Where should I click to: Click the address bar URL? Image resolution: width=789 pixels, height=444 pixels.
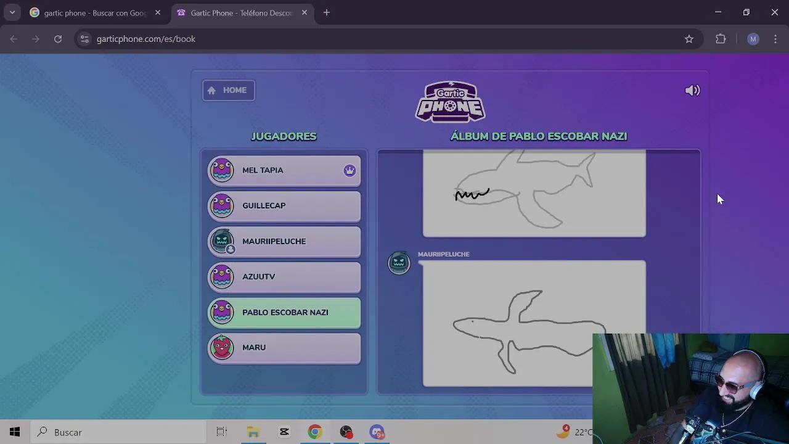(146, 39)
